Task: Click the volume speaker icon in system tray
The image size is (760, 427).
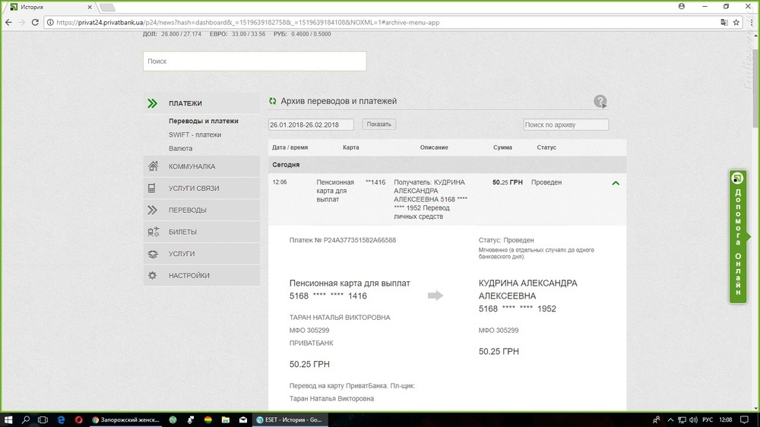Action: point(694,419)
